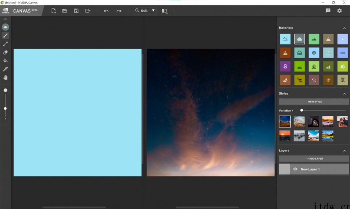This screenshot has height=209, width=350.
Task: Open the settings gear
Action: (339, 11)
